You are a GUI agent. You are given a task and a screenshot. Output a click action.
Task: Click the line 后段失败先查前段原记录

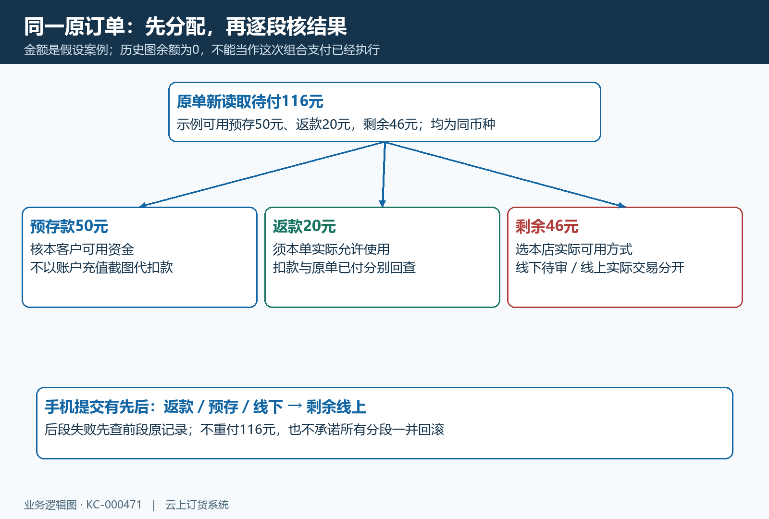(244, 430)
